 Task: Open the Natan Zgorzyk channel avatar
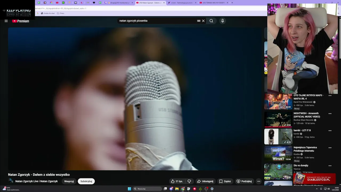[11, 181]
